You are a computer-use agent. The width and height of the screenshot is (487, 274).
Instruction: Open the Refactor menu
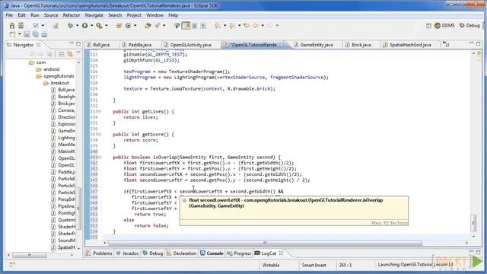[x=72, y=15]
